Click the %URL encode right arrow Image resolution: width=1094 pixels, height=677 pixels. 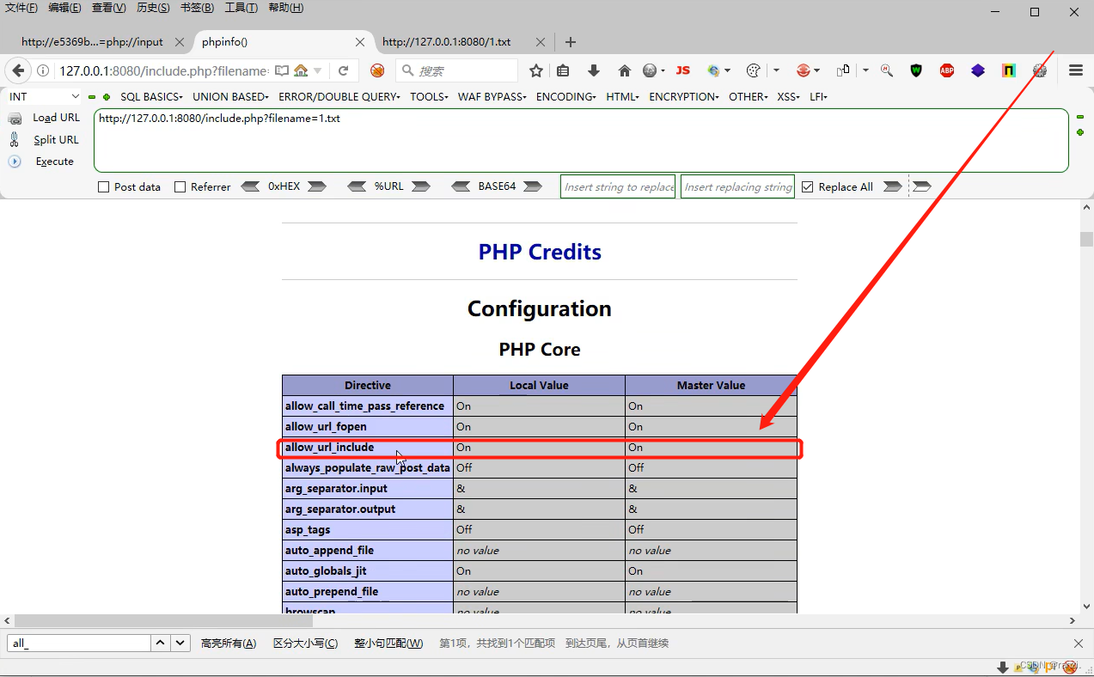(420, 186)
